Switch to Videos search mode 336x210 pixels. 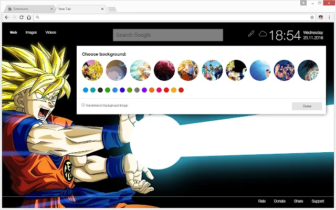coord(51,33)
